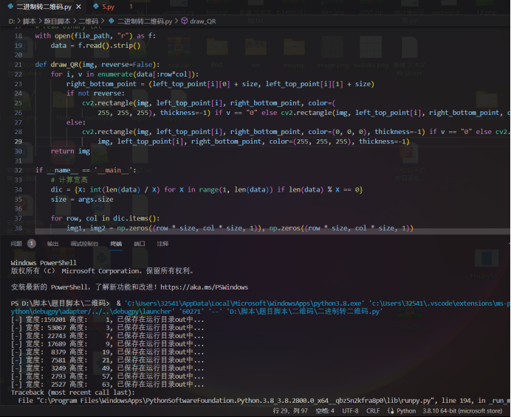This screenshot has height=417, width=511.
Task: Toggle the CRLF end-of-line sequence
Action: tap(374, 411)
